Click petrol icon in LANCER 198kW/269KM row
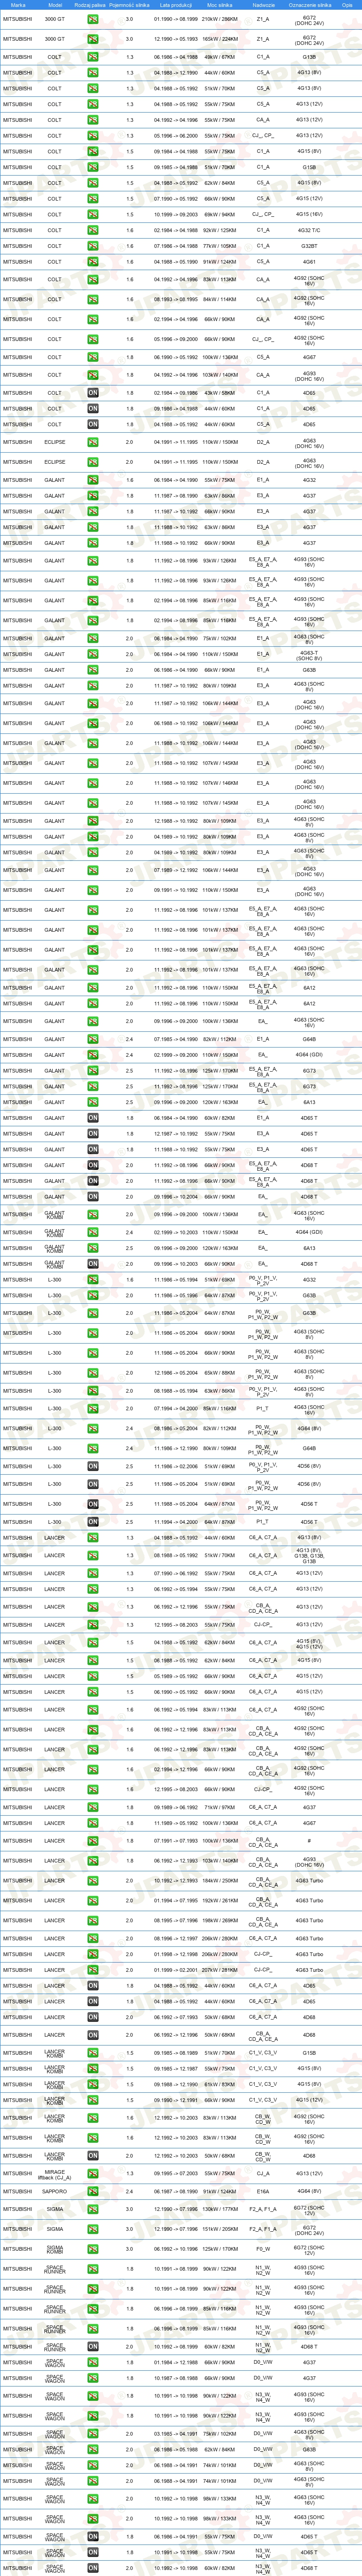This screenshot has height=2576, width=362. [x=92, y=1921]
